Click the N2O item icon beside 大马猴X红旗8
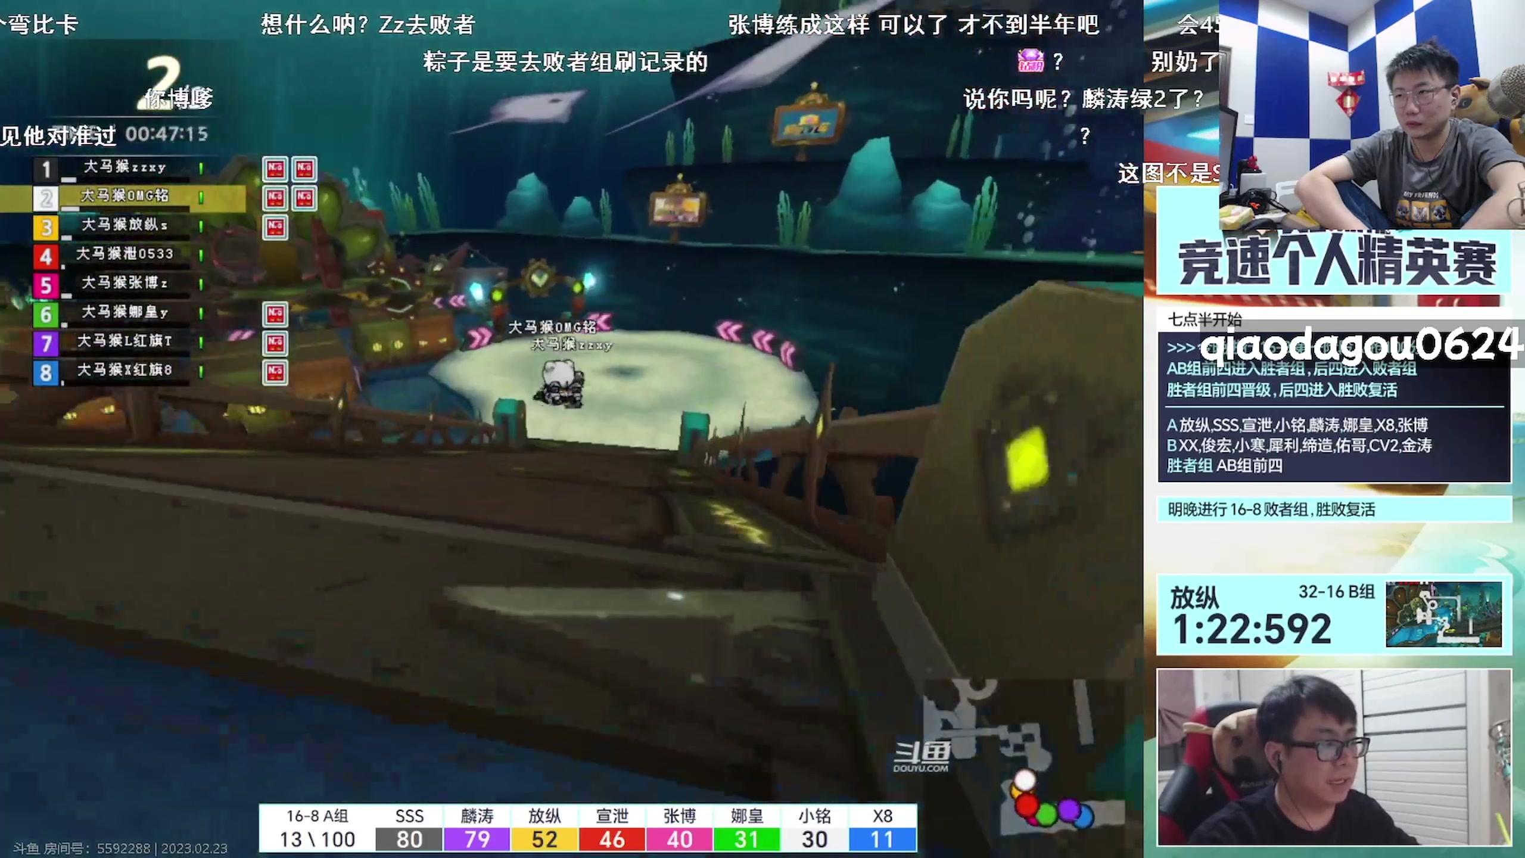 tap(275, 372)
